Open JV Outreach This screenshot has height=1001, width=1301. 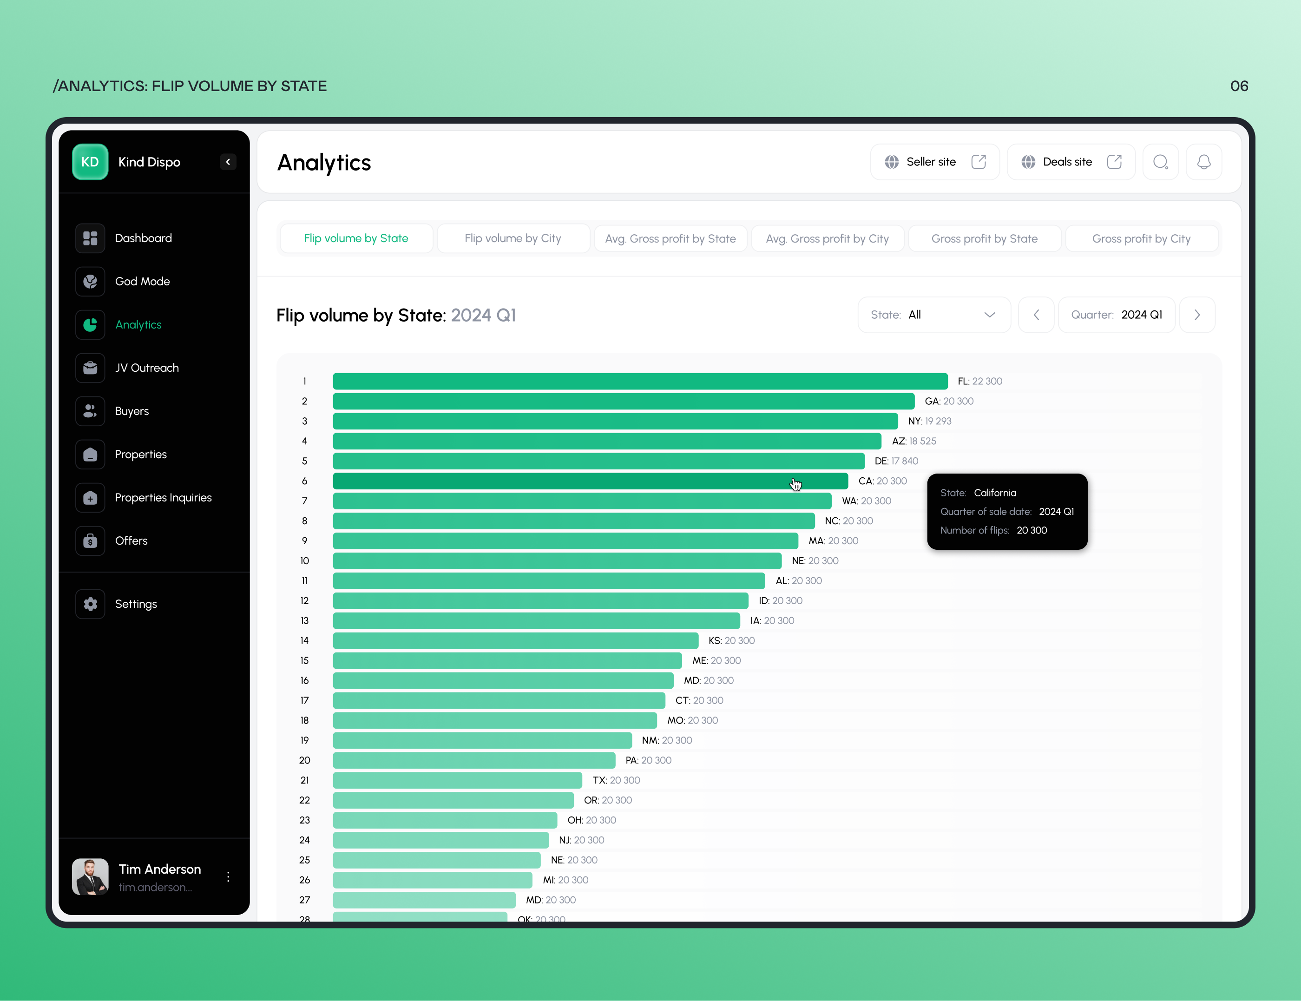tap(146, 368)
